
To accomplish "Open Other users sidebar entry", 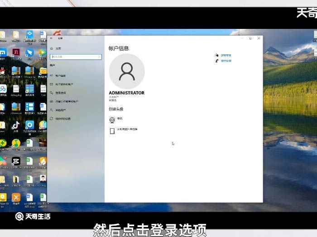I will pos(58,110).
